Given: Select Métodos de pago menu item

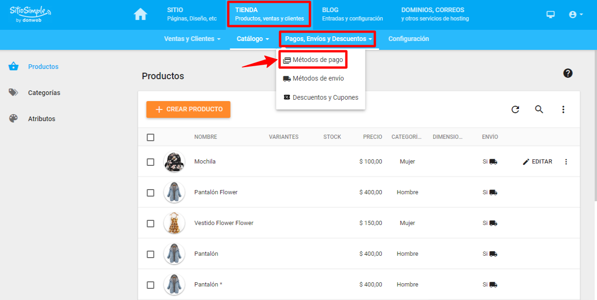Looking at the screenshot, I should point(317,60).
